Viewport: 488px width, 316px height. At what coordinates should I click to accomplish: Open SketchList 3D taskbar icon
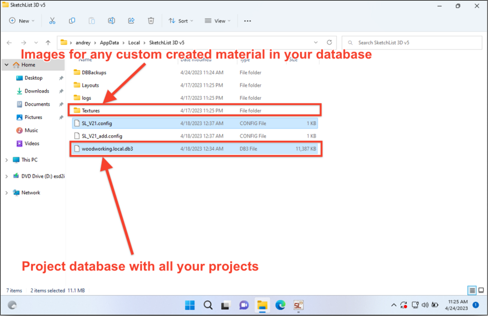click(x=298, y=305)
